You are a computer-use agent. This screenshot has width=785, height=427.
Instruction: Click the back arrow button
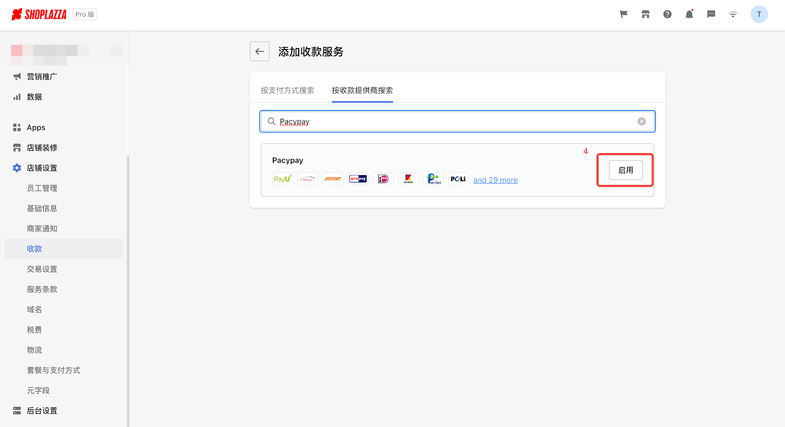(x=260, y=51)
